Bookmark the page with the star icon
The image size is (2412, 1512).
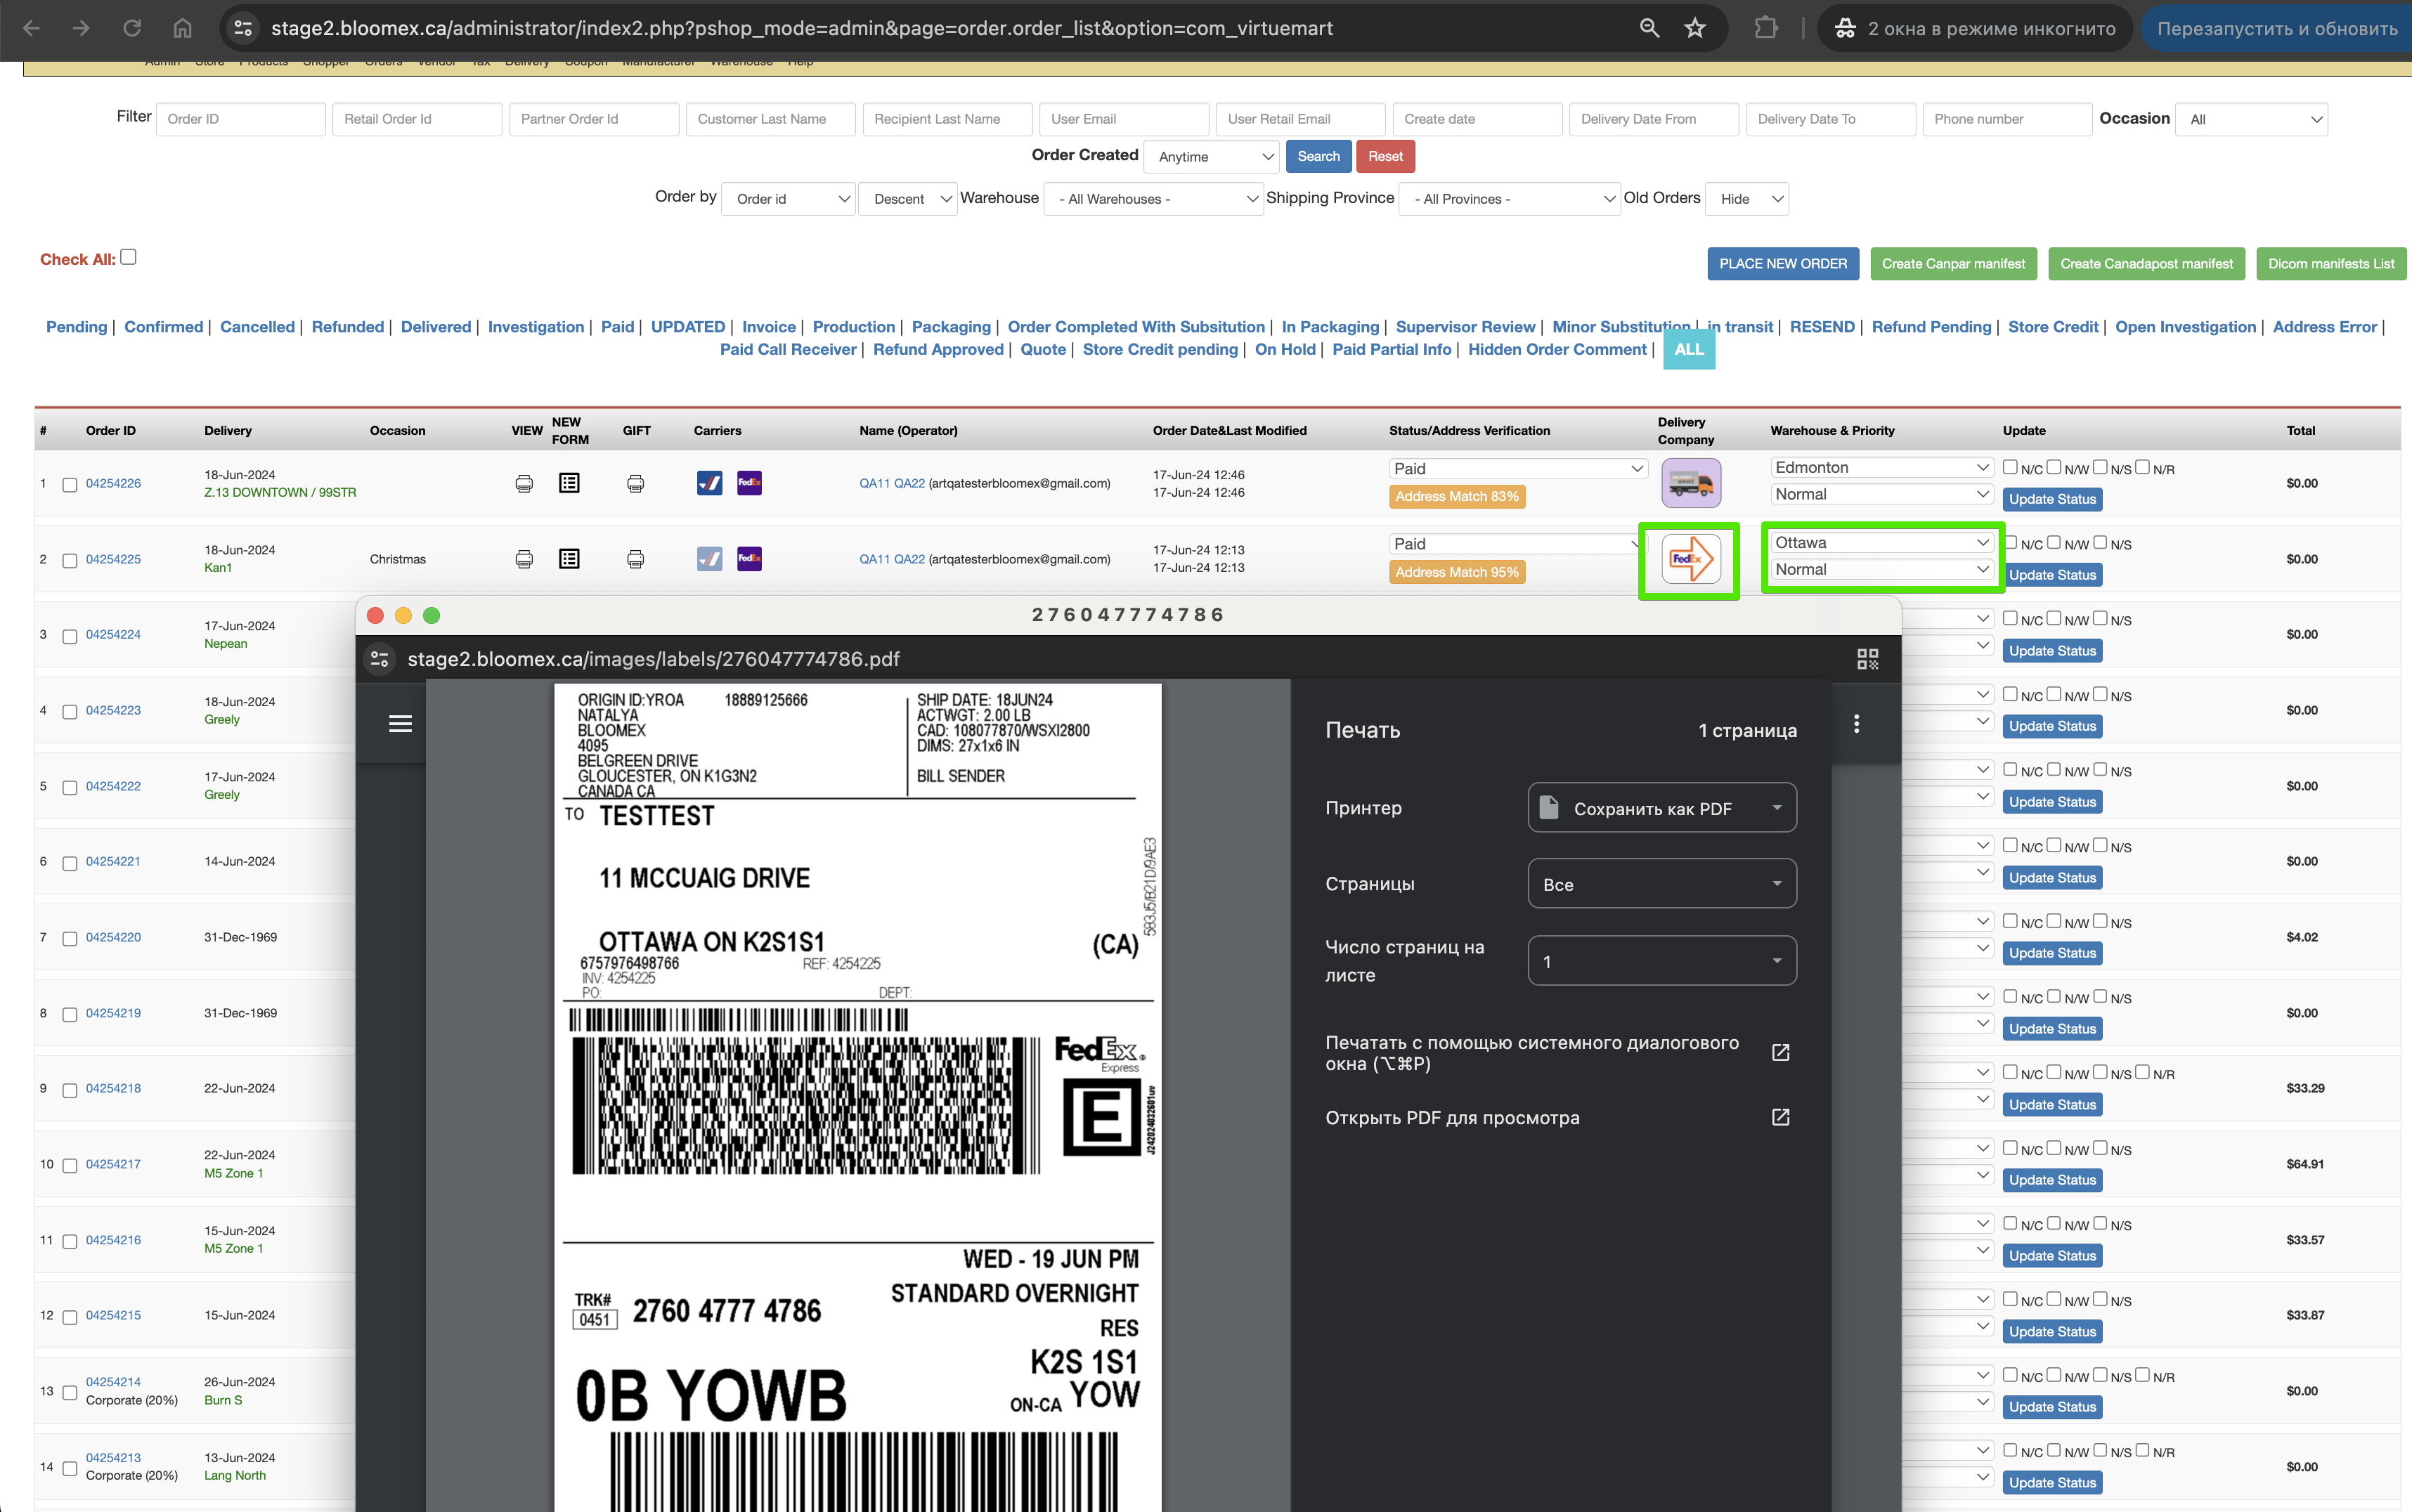1694,28
